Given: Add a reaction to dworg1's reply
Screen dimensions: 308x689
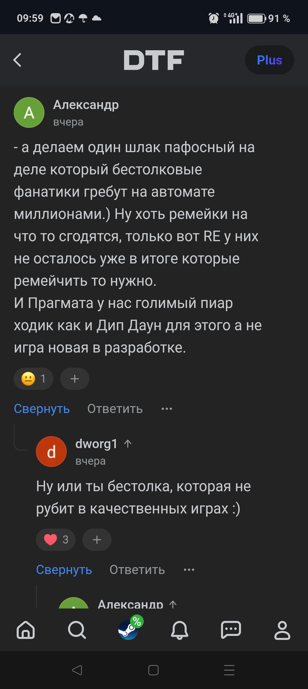Looking at the screenshot, I should click(97, 540).
